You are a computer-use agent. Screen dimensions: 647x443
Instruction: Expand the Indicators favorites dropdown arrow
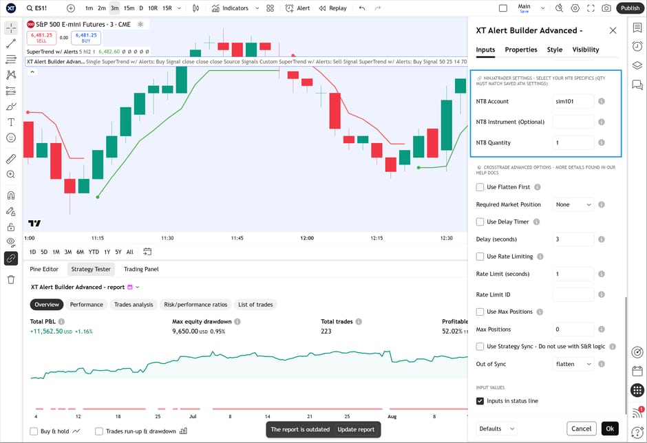[257, 8]
